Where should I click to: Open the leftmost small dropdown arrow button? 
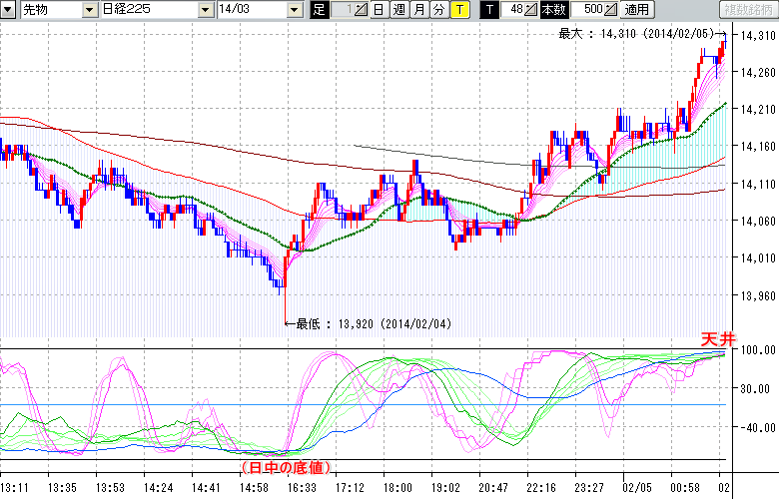pos(8,9)
